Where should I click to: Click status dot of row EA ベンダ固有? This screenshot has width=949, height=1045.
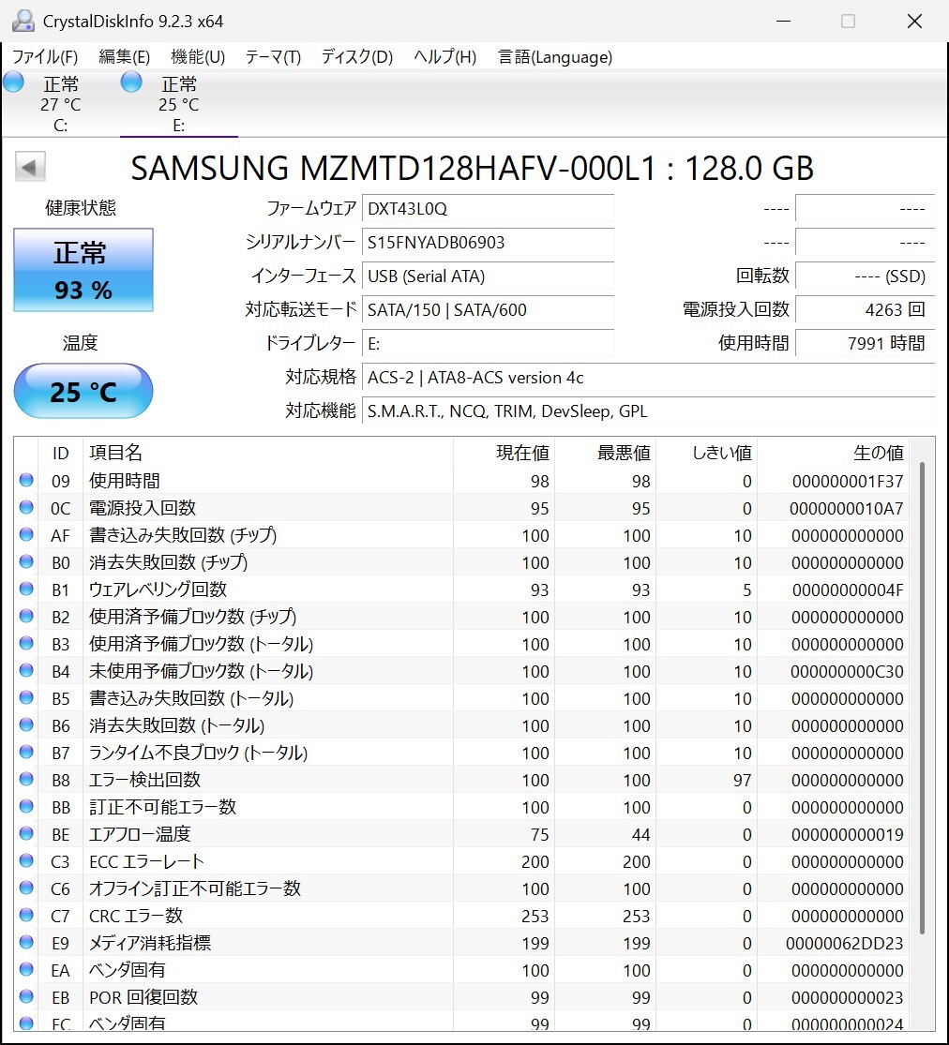click(x=26, y=969)
